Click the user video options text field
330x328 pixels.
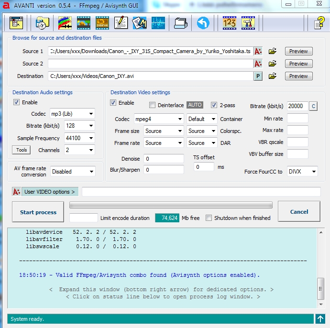point(201,192)
